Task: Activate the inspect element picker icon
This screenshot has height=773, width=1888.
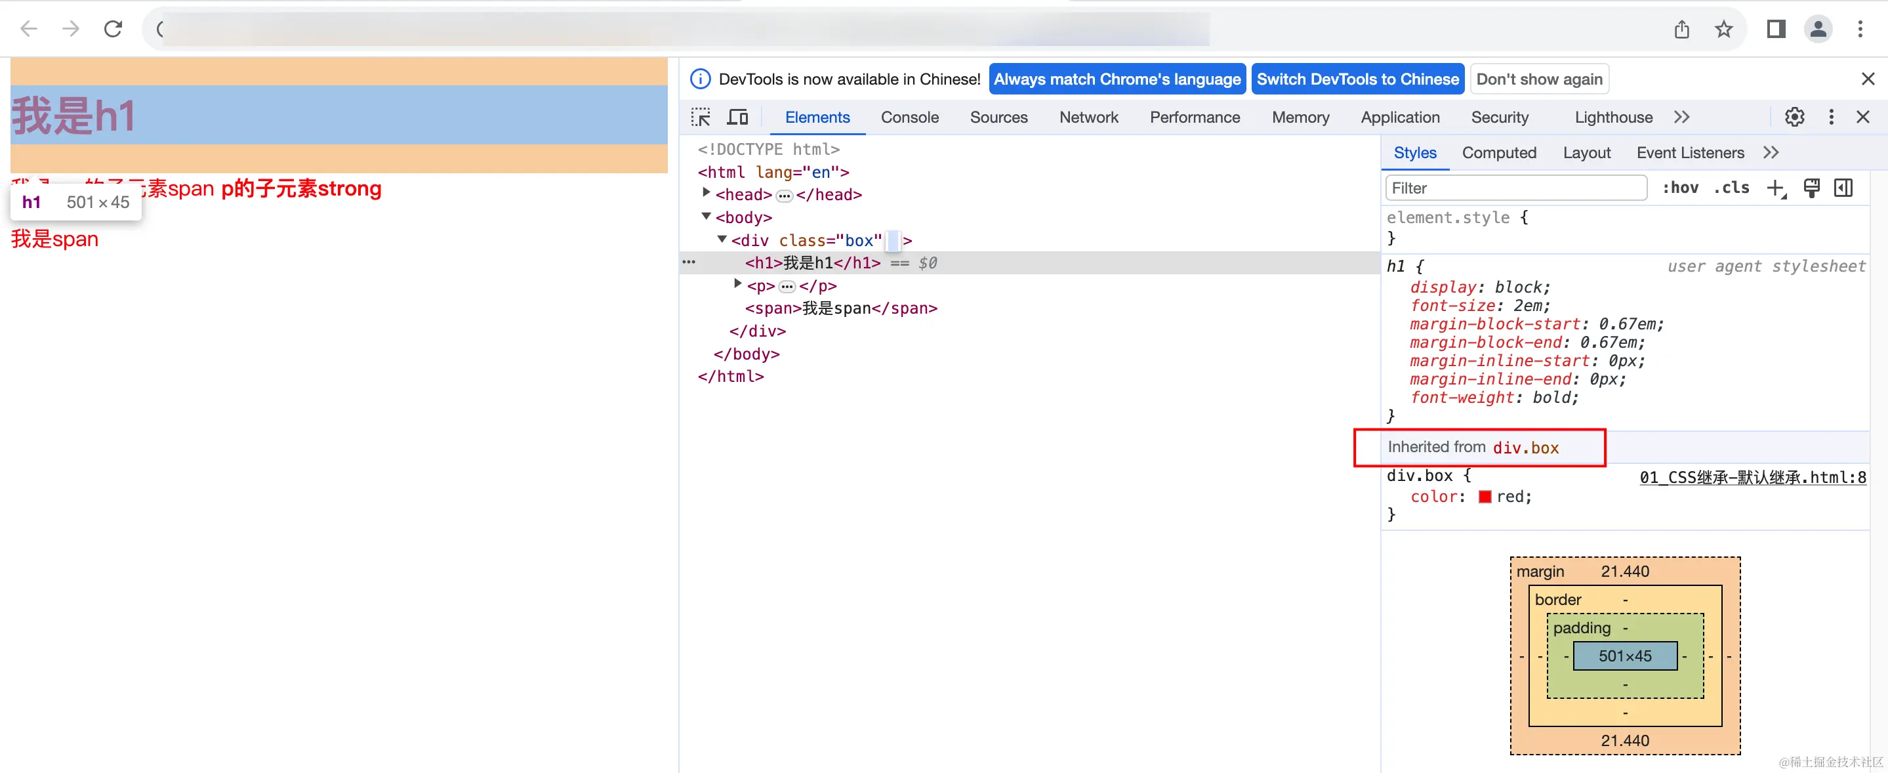Action: pos(701,117)
